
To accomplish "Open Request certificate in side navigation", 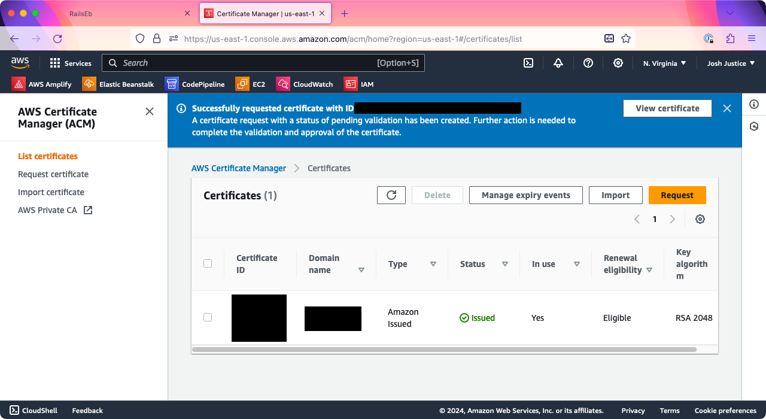I will pos(53,174).
